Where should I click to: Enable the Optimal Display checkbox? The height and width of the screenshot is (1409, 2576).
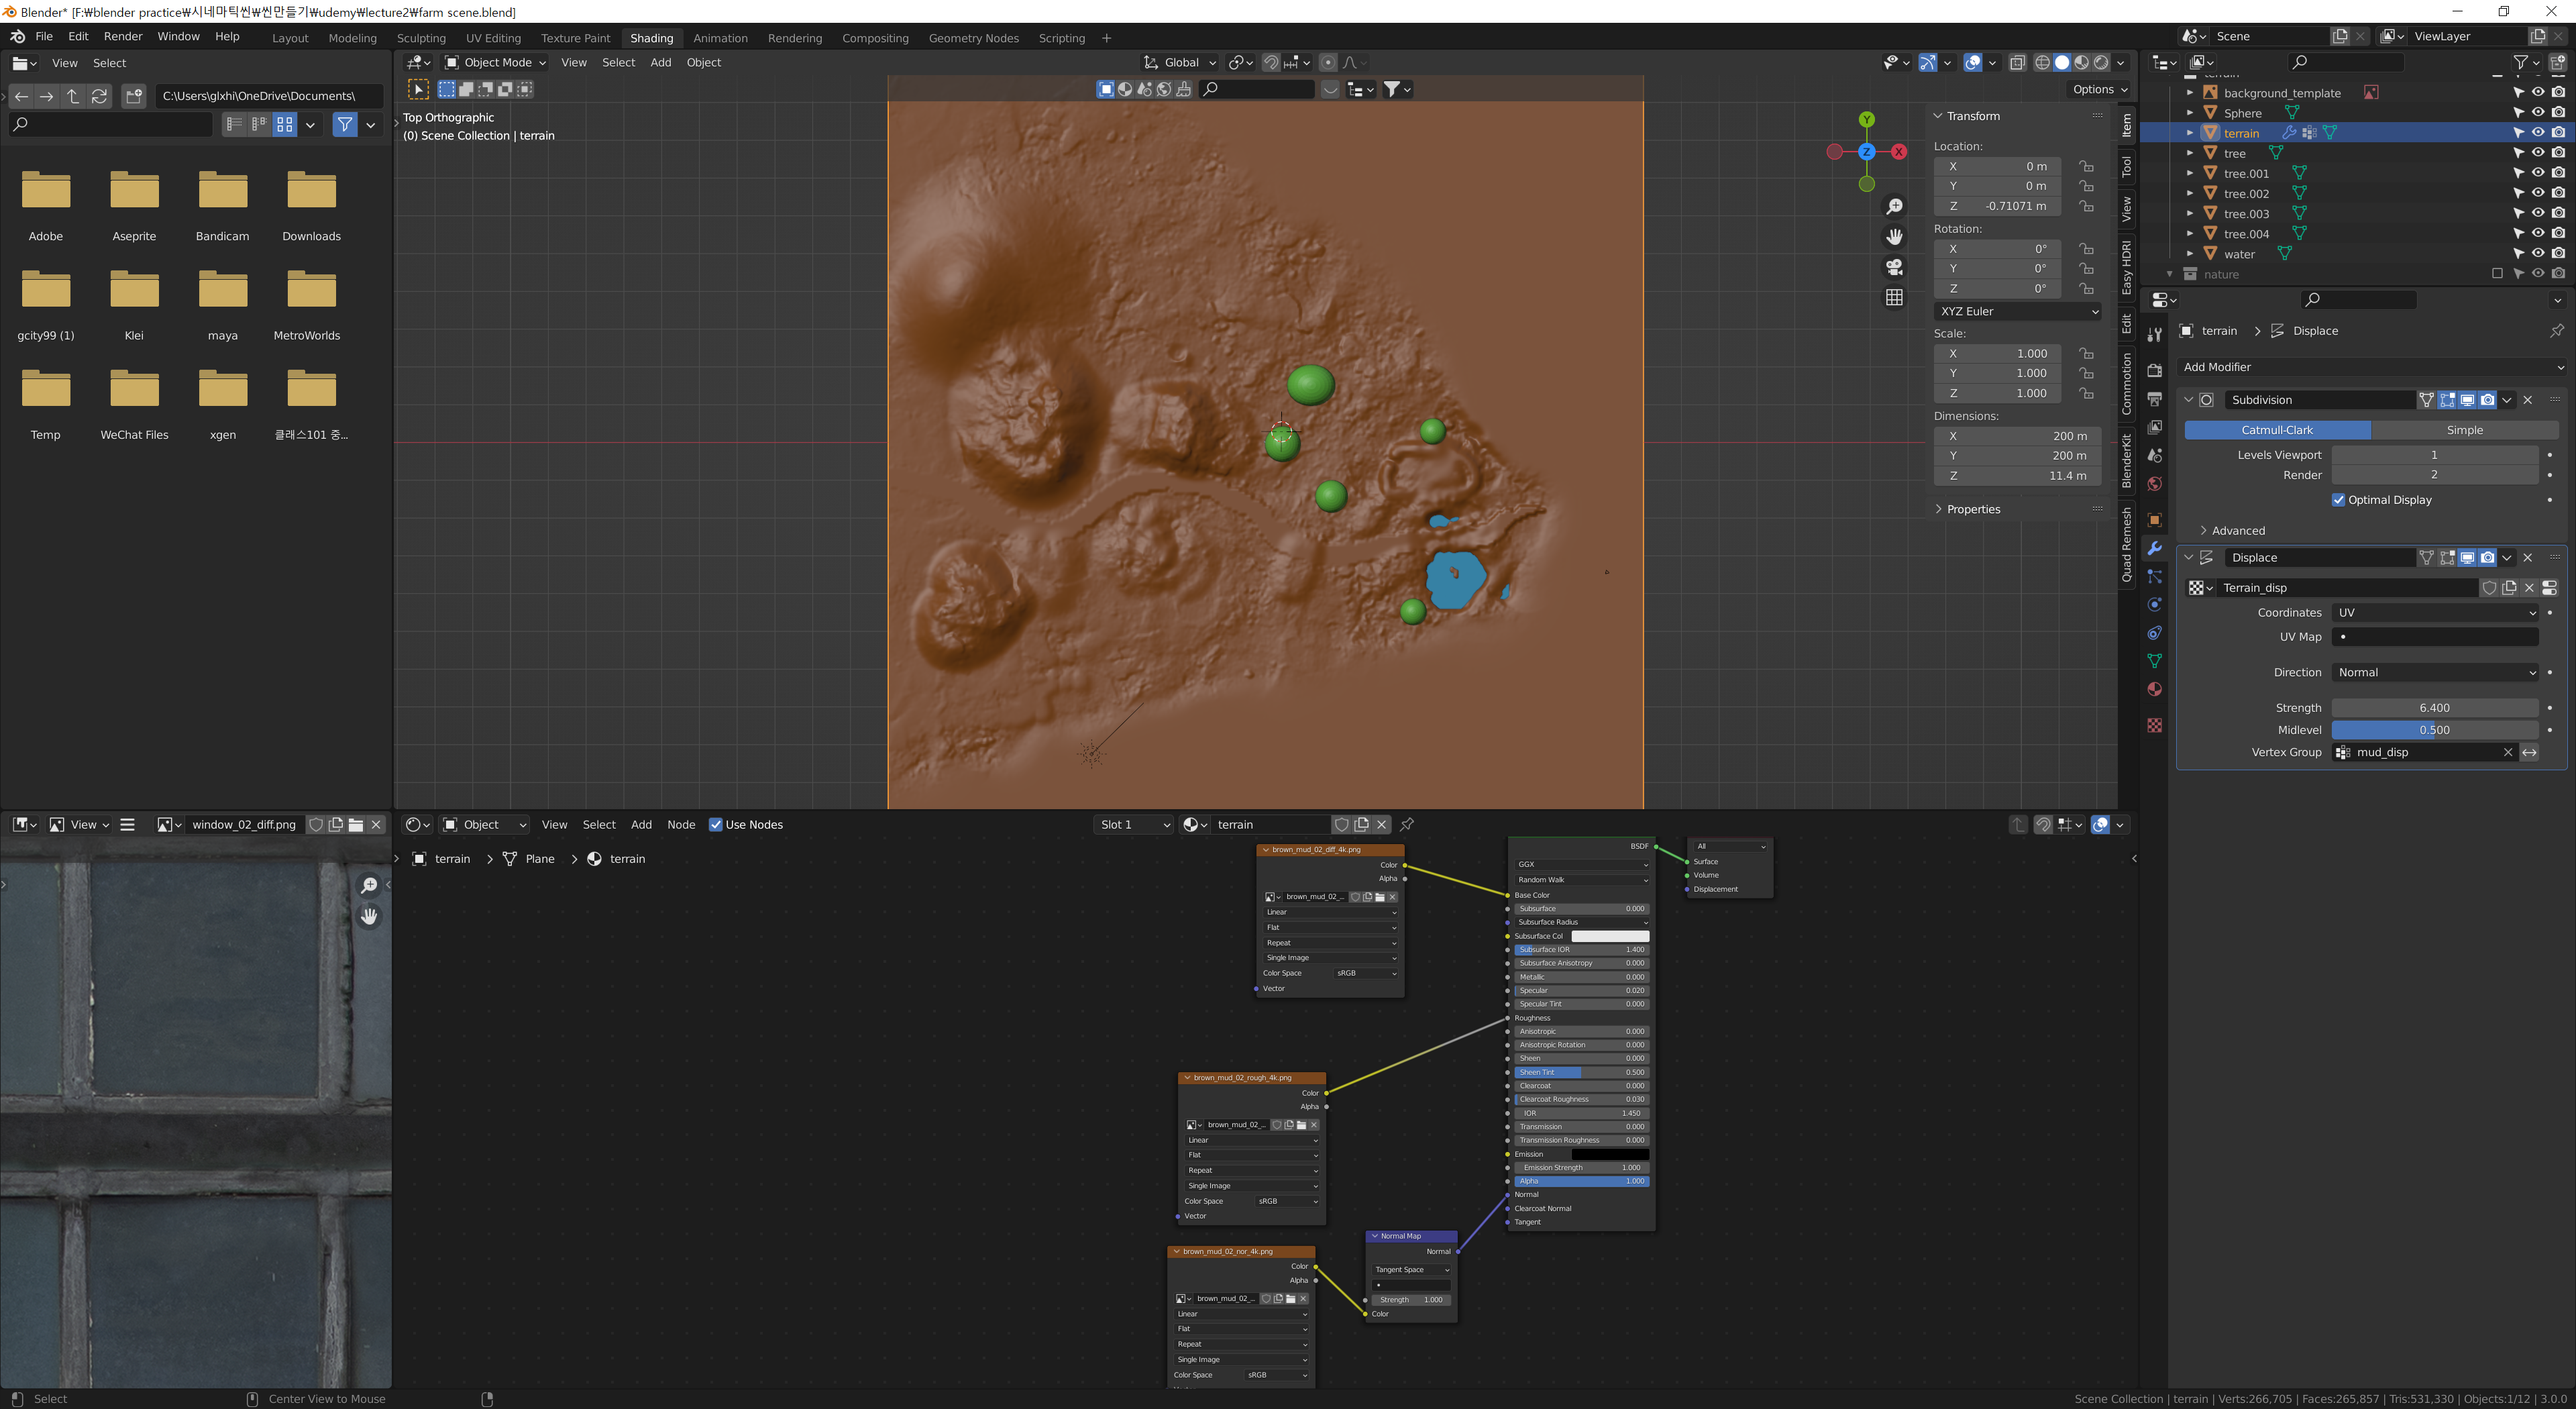point(2338,500)
